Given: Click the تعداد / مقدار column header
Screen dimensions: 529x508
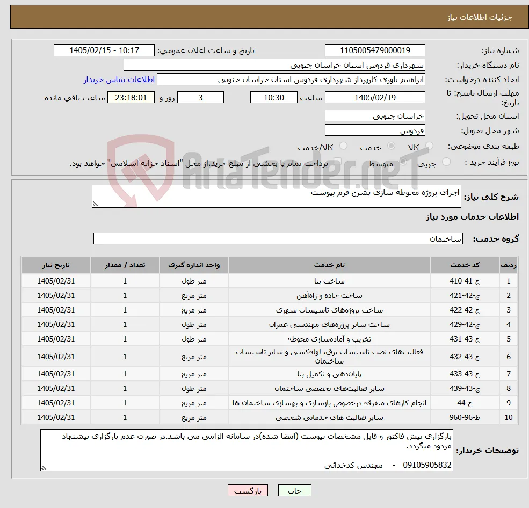Looking at the screenshot, I should [x=125, y=265].
